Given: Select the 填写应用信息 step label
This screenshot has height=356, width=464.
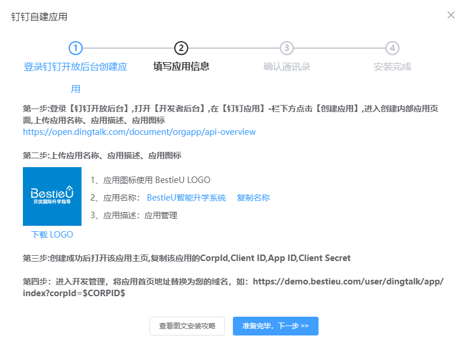Looking at the screenshot, I should (181, 66).
